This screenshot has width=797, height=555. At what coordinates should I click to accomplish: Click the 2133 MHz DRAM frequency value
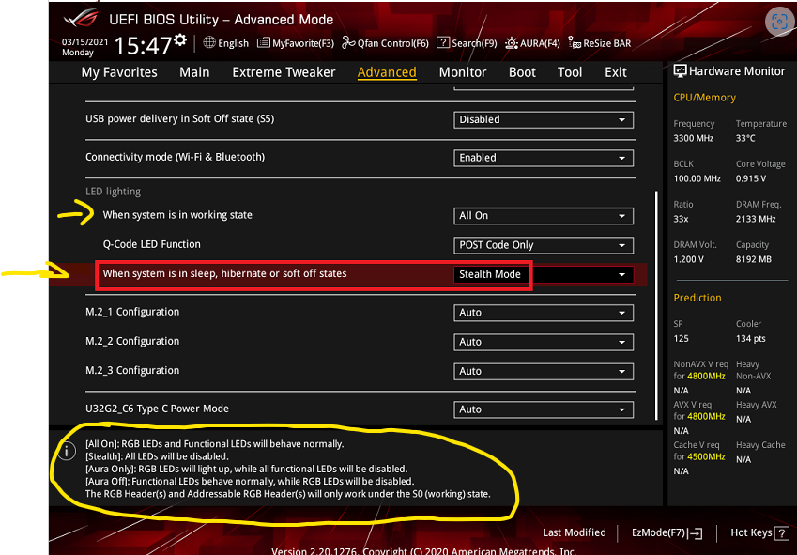[x=756, y=219]
